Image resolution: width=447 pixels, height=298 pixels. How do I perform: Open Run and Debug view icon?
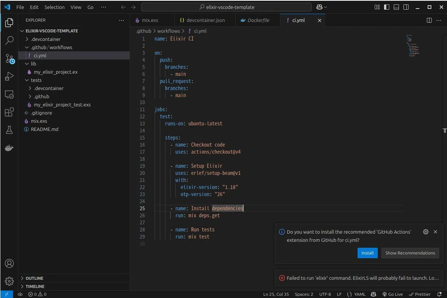pyautogui.click(x=9, y=76)
